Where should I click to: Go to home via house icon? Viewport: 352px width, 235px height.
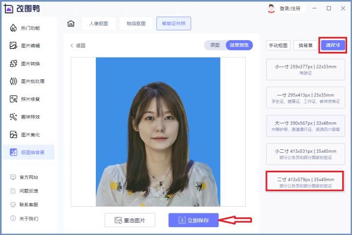pyautogui.click(x=71, y=23)
